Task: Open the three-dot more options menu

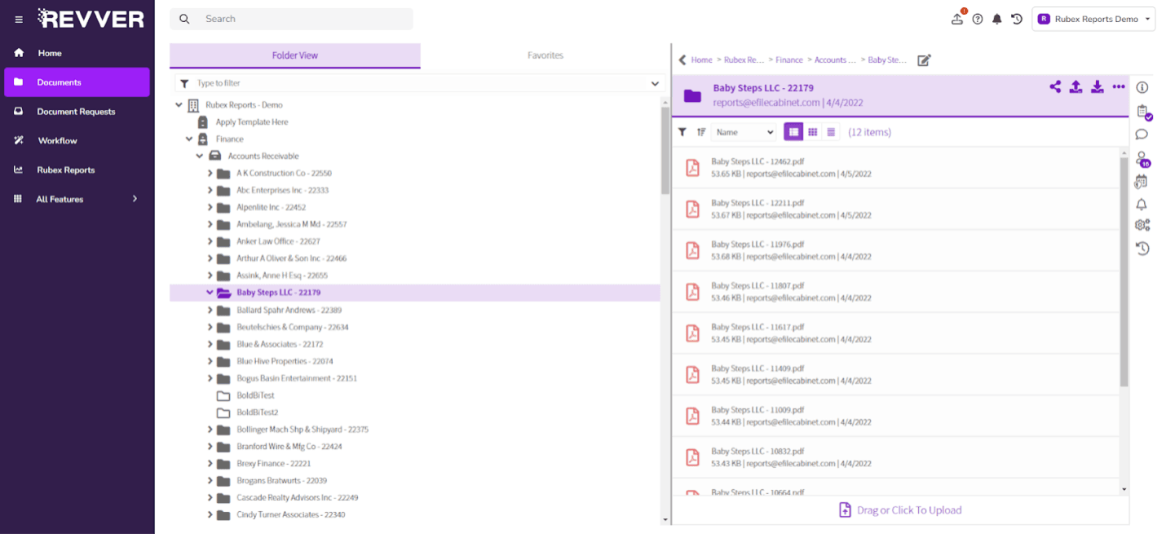Action: (x=1118, y=87)
